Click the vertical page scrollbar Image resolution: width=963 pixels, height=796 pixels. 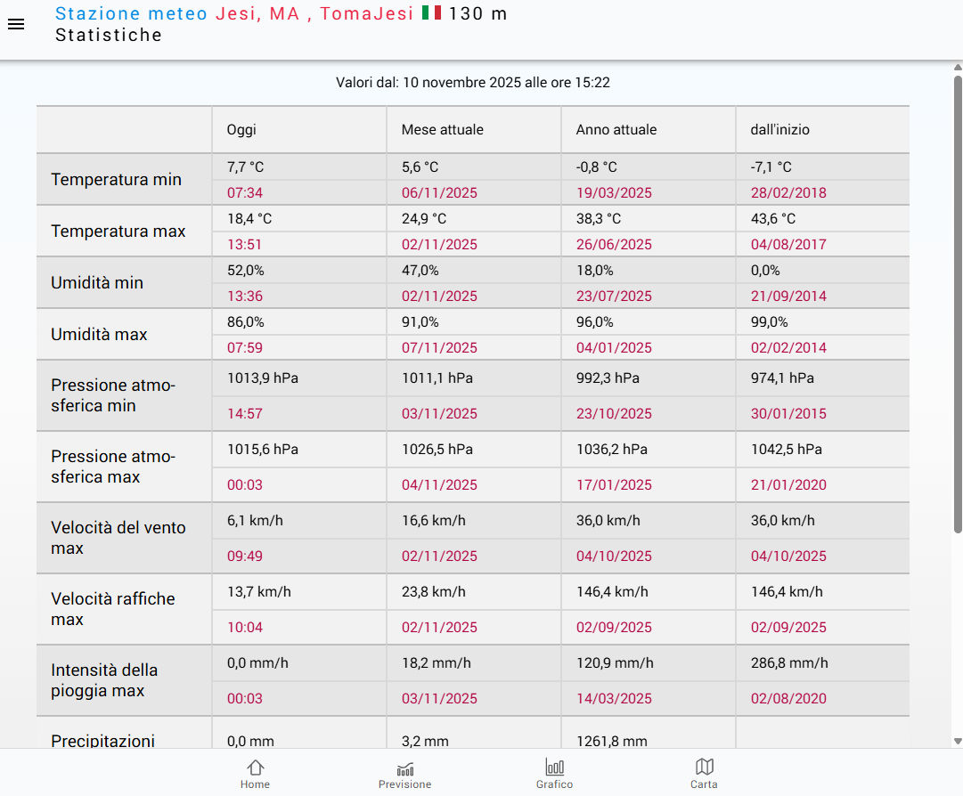(958, 303)
